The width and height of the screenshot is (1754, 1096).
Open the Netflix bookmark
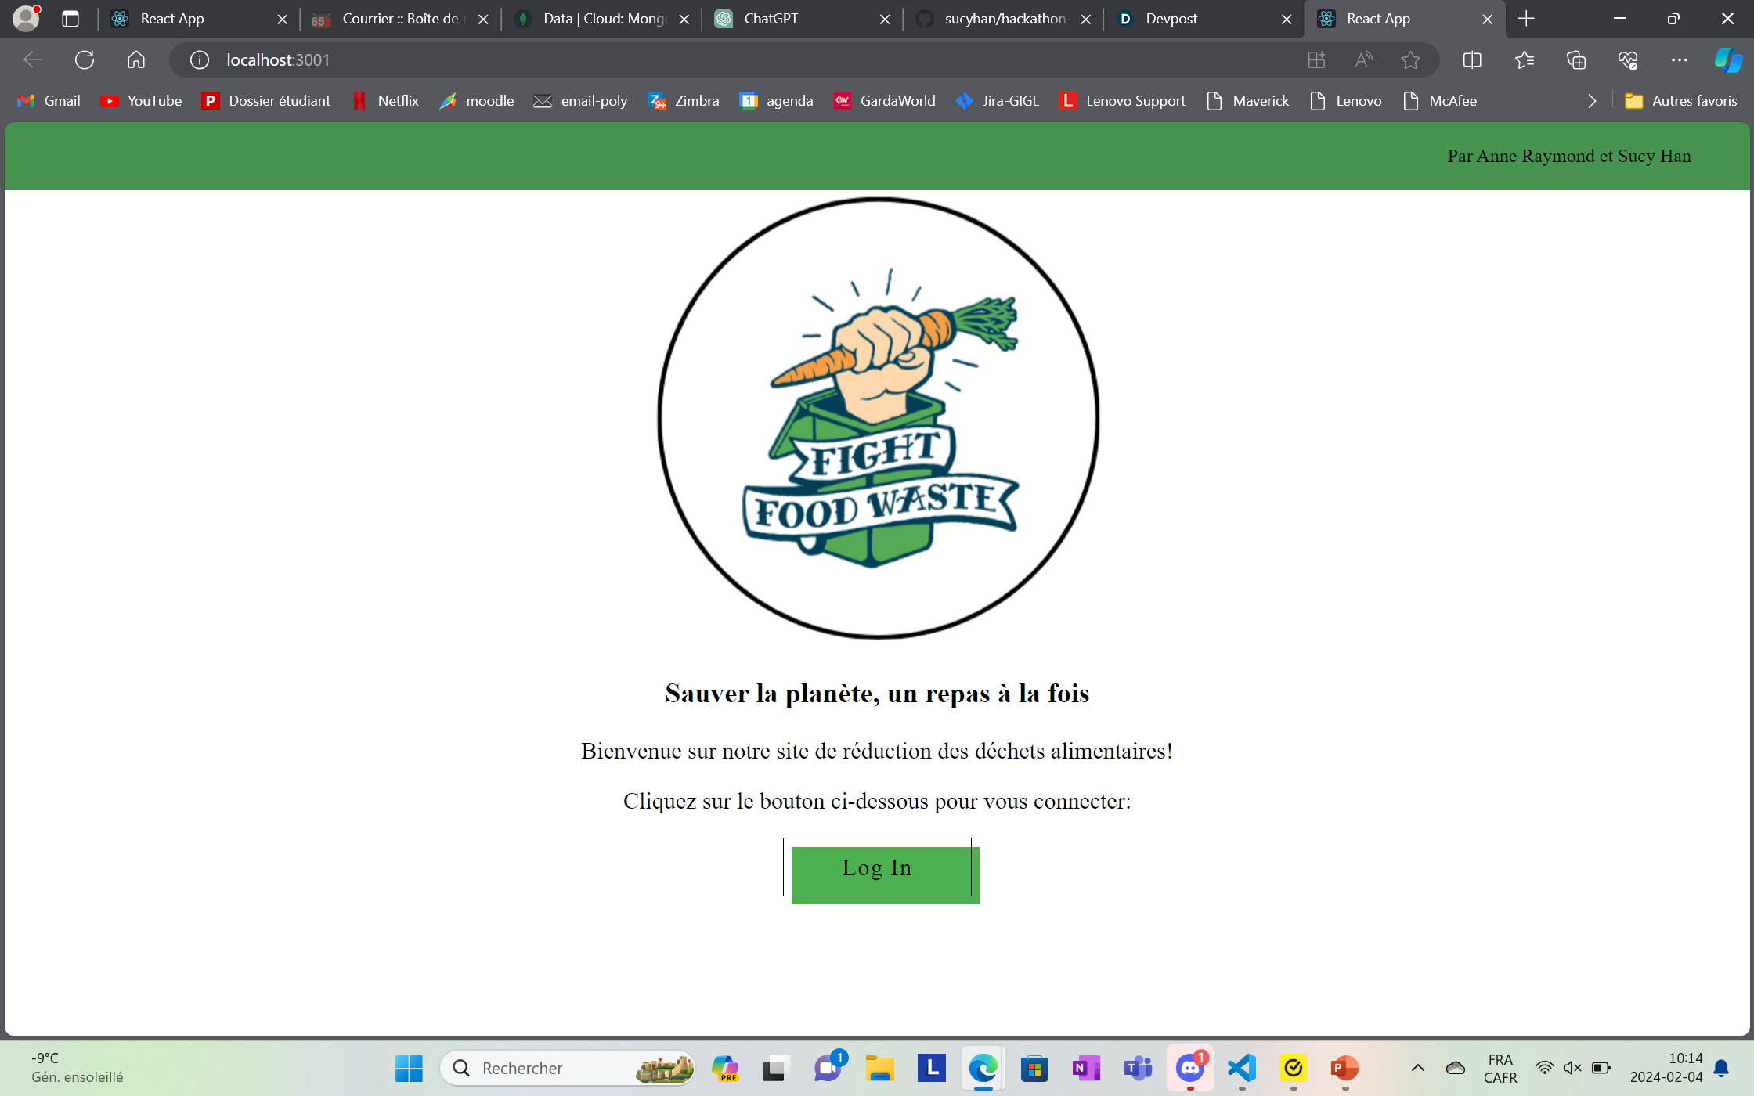[x=385, y=100]
